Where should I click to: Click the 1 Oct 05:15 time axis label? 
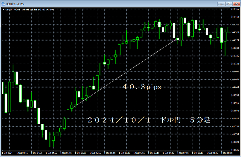(x=66, y=153)
